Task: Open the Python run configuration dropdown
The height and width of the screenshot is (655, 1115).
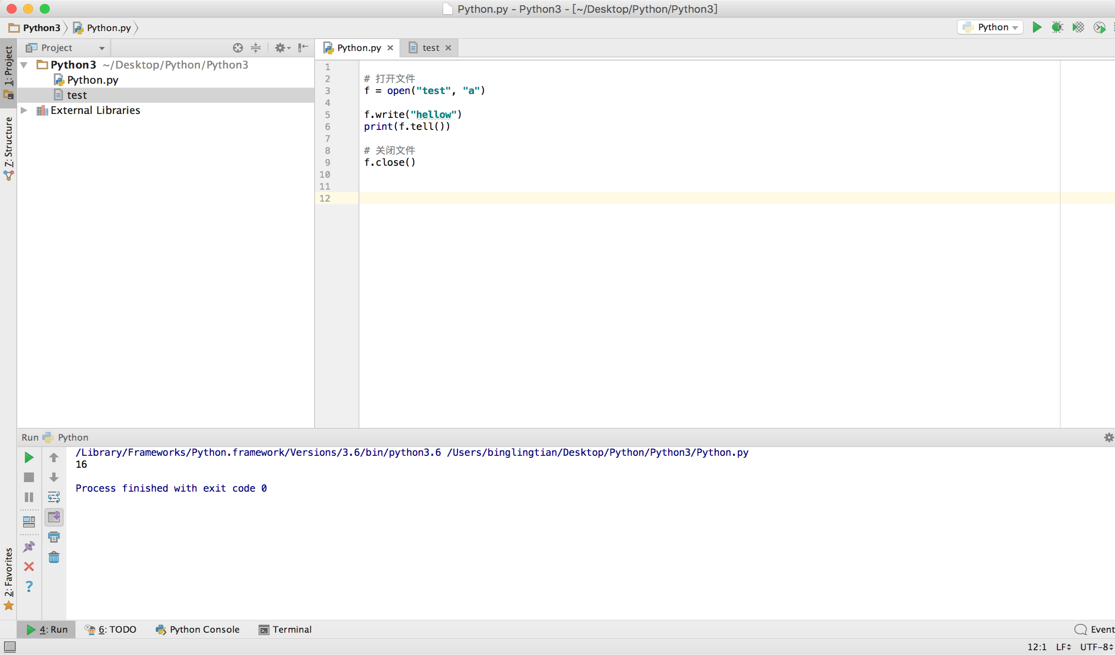Action: click(x=990, y=27)
